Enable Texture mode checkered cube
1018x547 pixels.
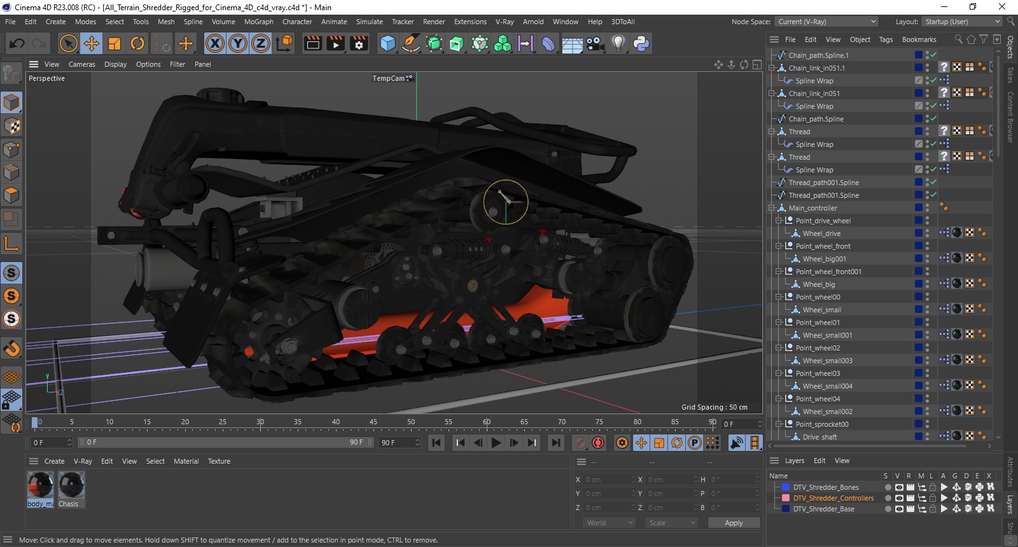[x=11, y=126]
